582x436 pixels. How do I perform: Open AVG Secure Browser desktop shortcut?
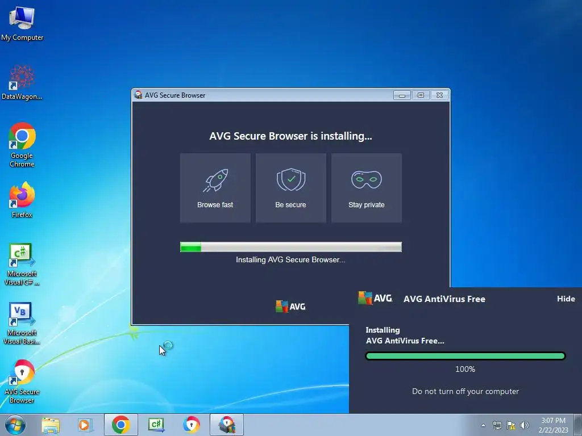22,381
